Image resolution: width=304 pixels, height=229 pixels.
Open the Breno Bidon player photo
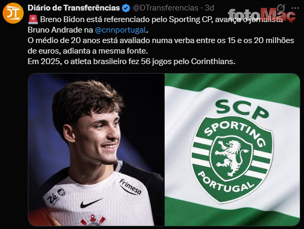click(x=96, y=150)
